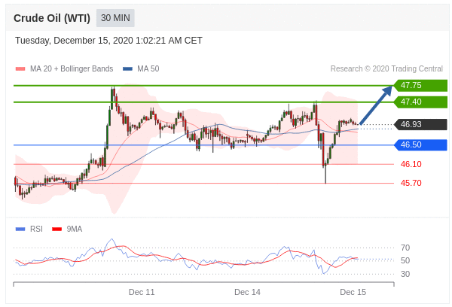Click the 46.10 red support label
The width and height of the screenshot is (452, 307).
pyautogui.click(x=411, y=164)
